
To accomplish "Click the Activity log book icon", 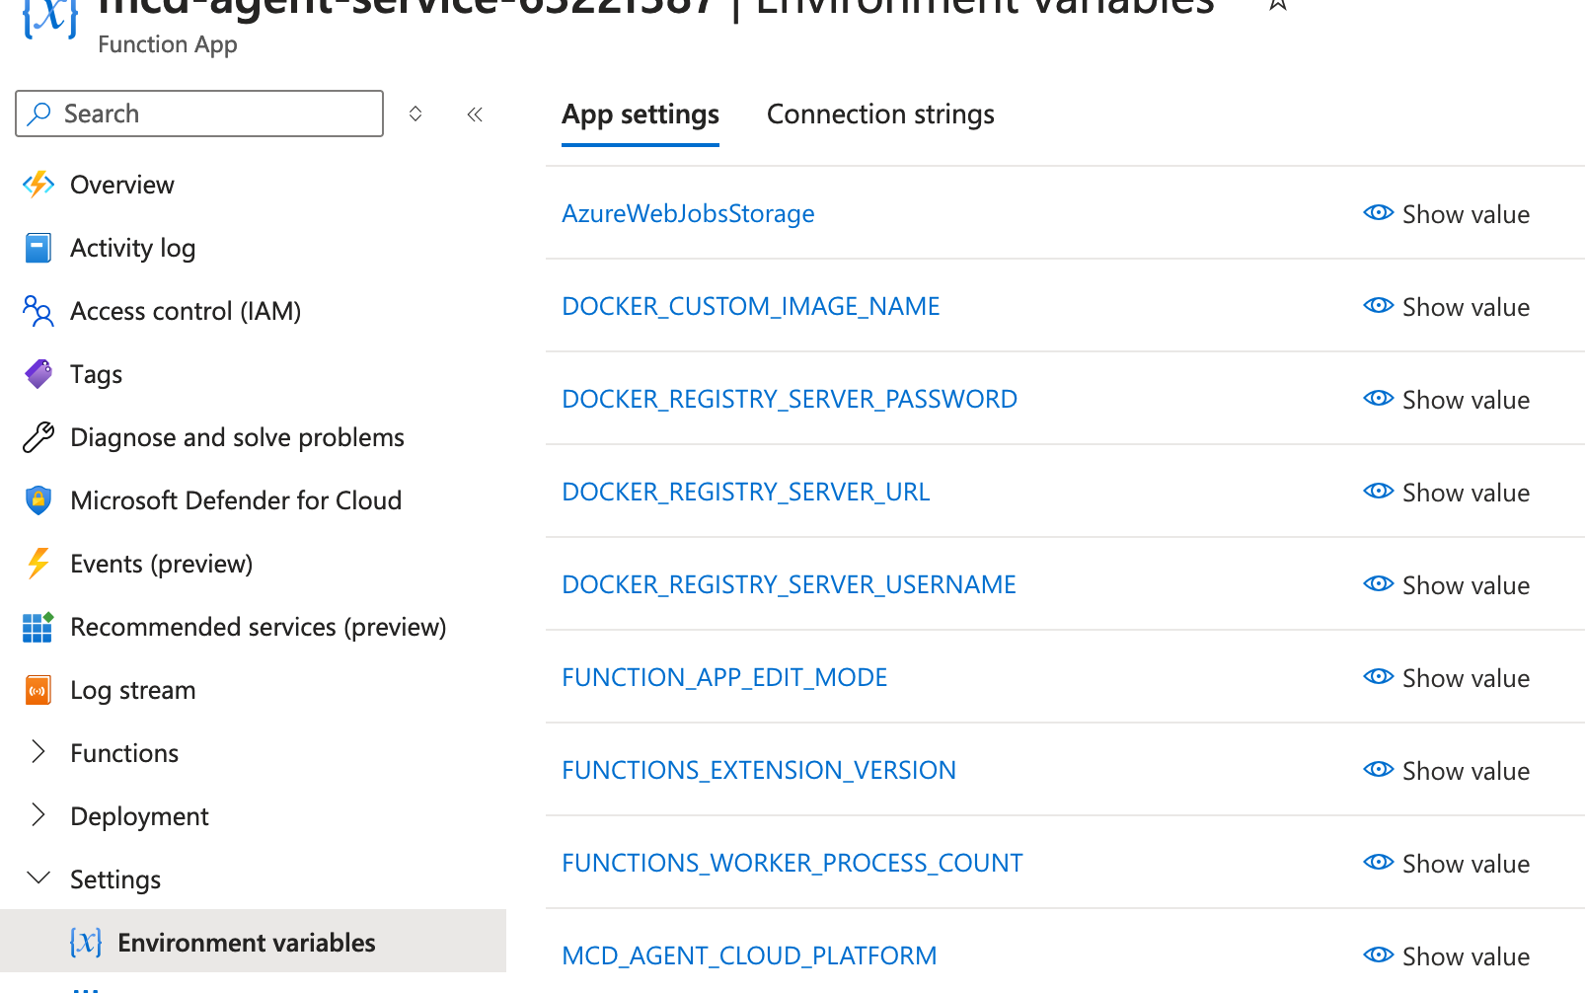I will (38, 248).
